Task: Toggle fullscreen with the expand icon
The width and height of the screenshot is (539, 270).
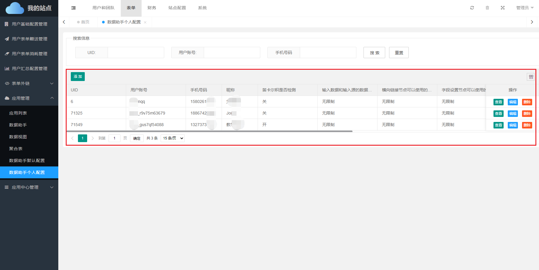Action: coord(503,8)
